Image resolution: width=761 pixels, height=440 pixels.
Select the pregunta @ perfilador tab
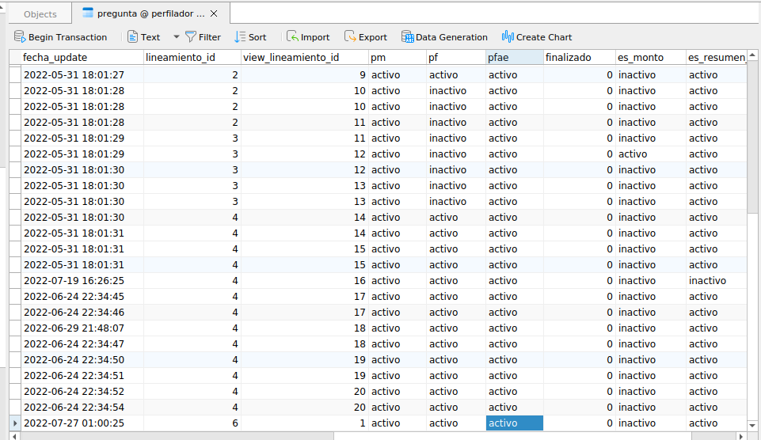143,13
